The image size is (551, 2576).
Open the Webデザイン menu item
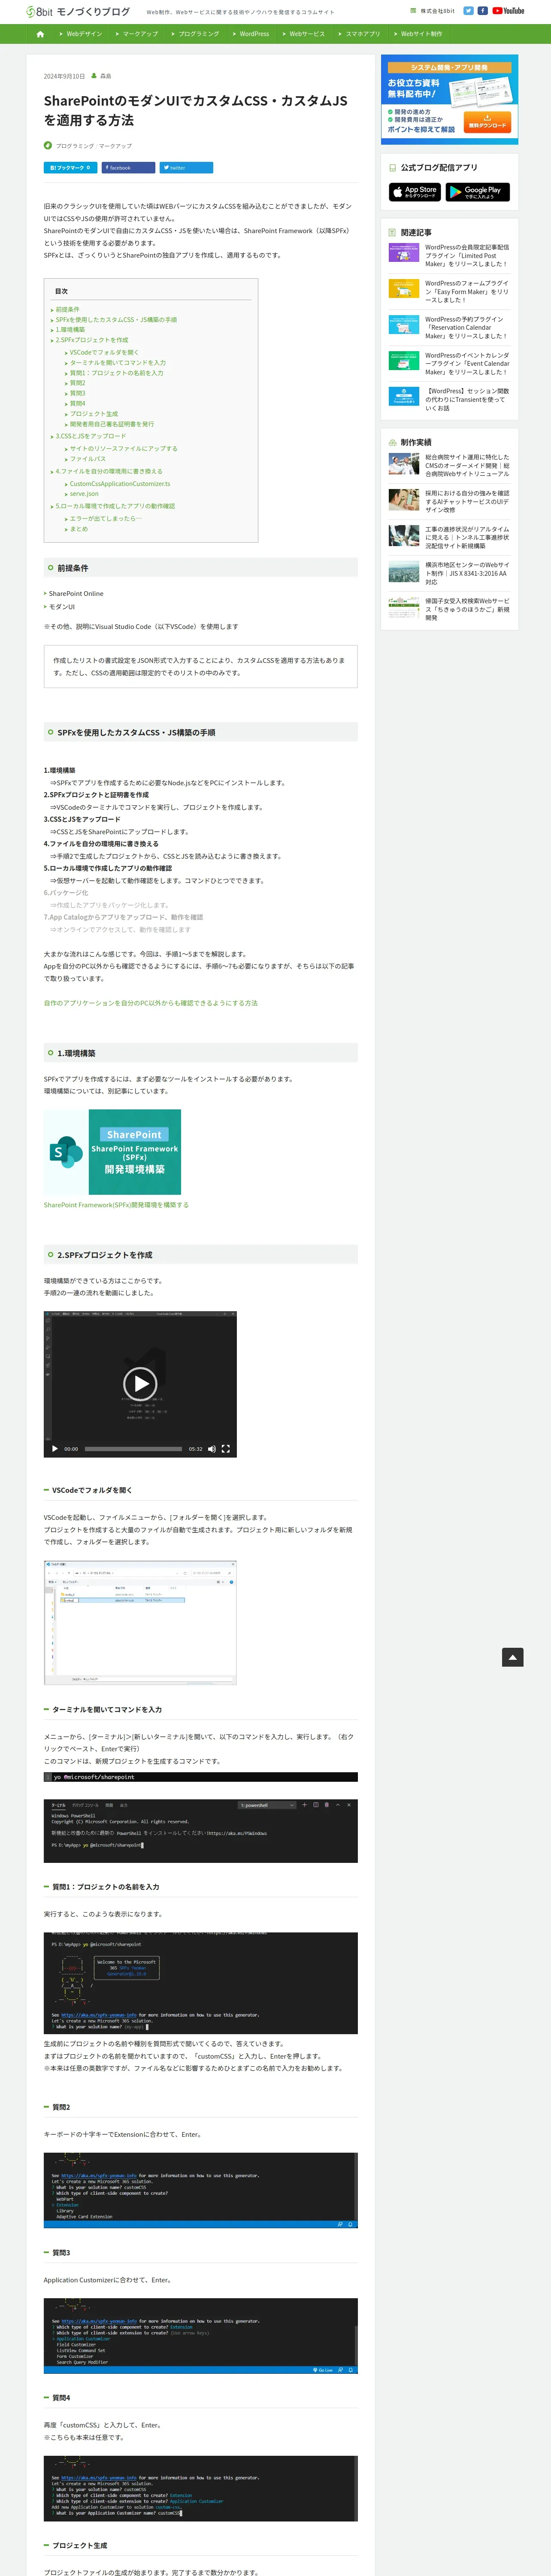coord(81,34)
